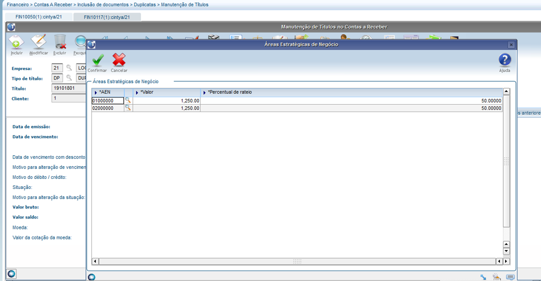Image resolution: width=541 pixels, height=281 pixels.
Task: Open AEN lookup magnifier in row 01000000
Action: tap(128, 100)
